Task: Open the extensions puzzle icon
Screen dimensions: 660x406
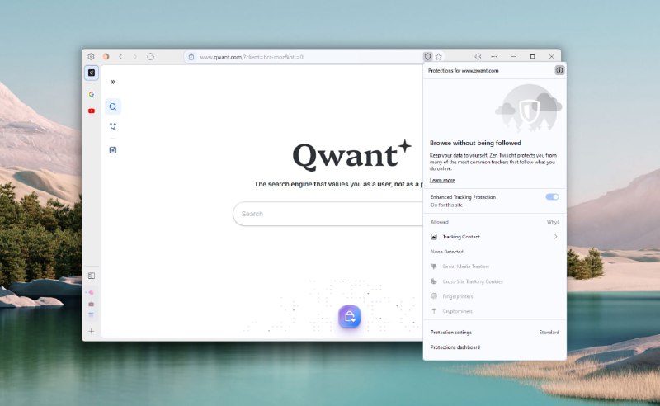Action: click(x=478, y=57)
